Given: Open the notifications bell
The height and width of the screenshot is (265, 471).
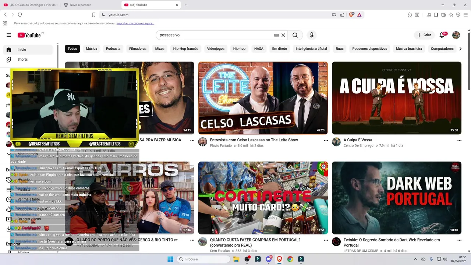Looking at the screenshot, I should coord(442,35).
